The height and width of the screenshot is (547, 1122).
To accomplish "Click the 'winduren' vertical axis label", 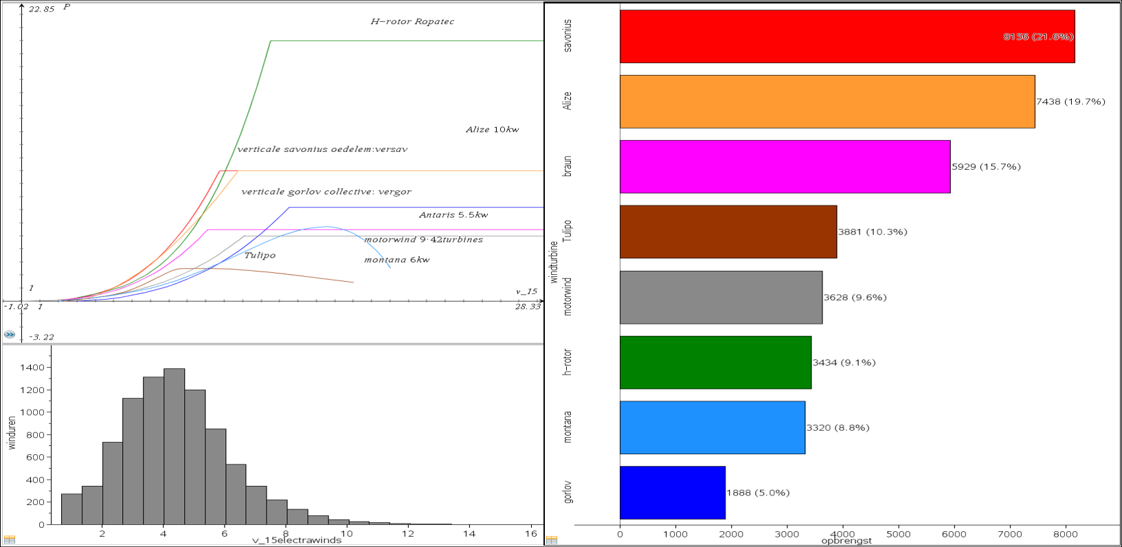I will click(12, 432).
